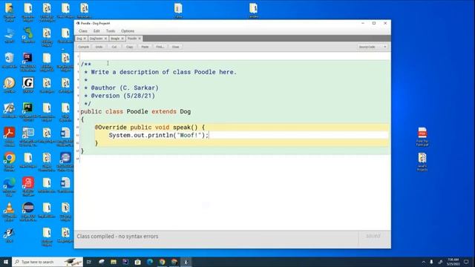Close the Poodle tab

click(x=140, y=39)
